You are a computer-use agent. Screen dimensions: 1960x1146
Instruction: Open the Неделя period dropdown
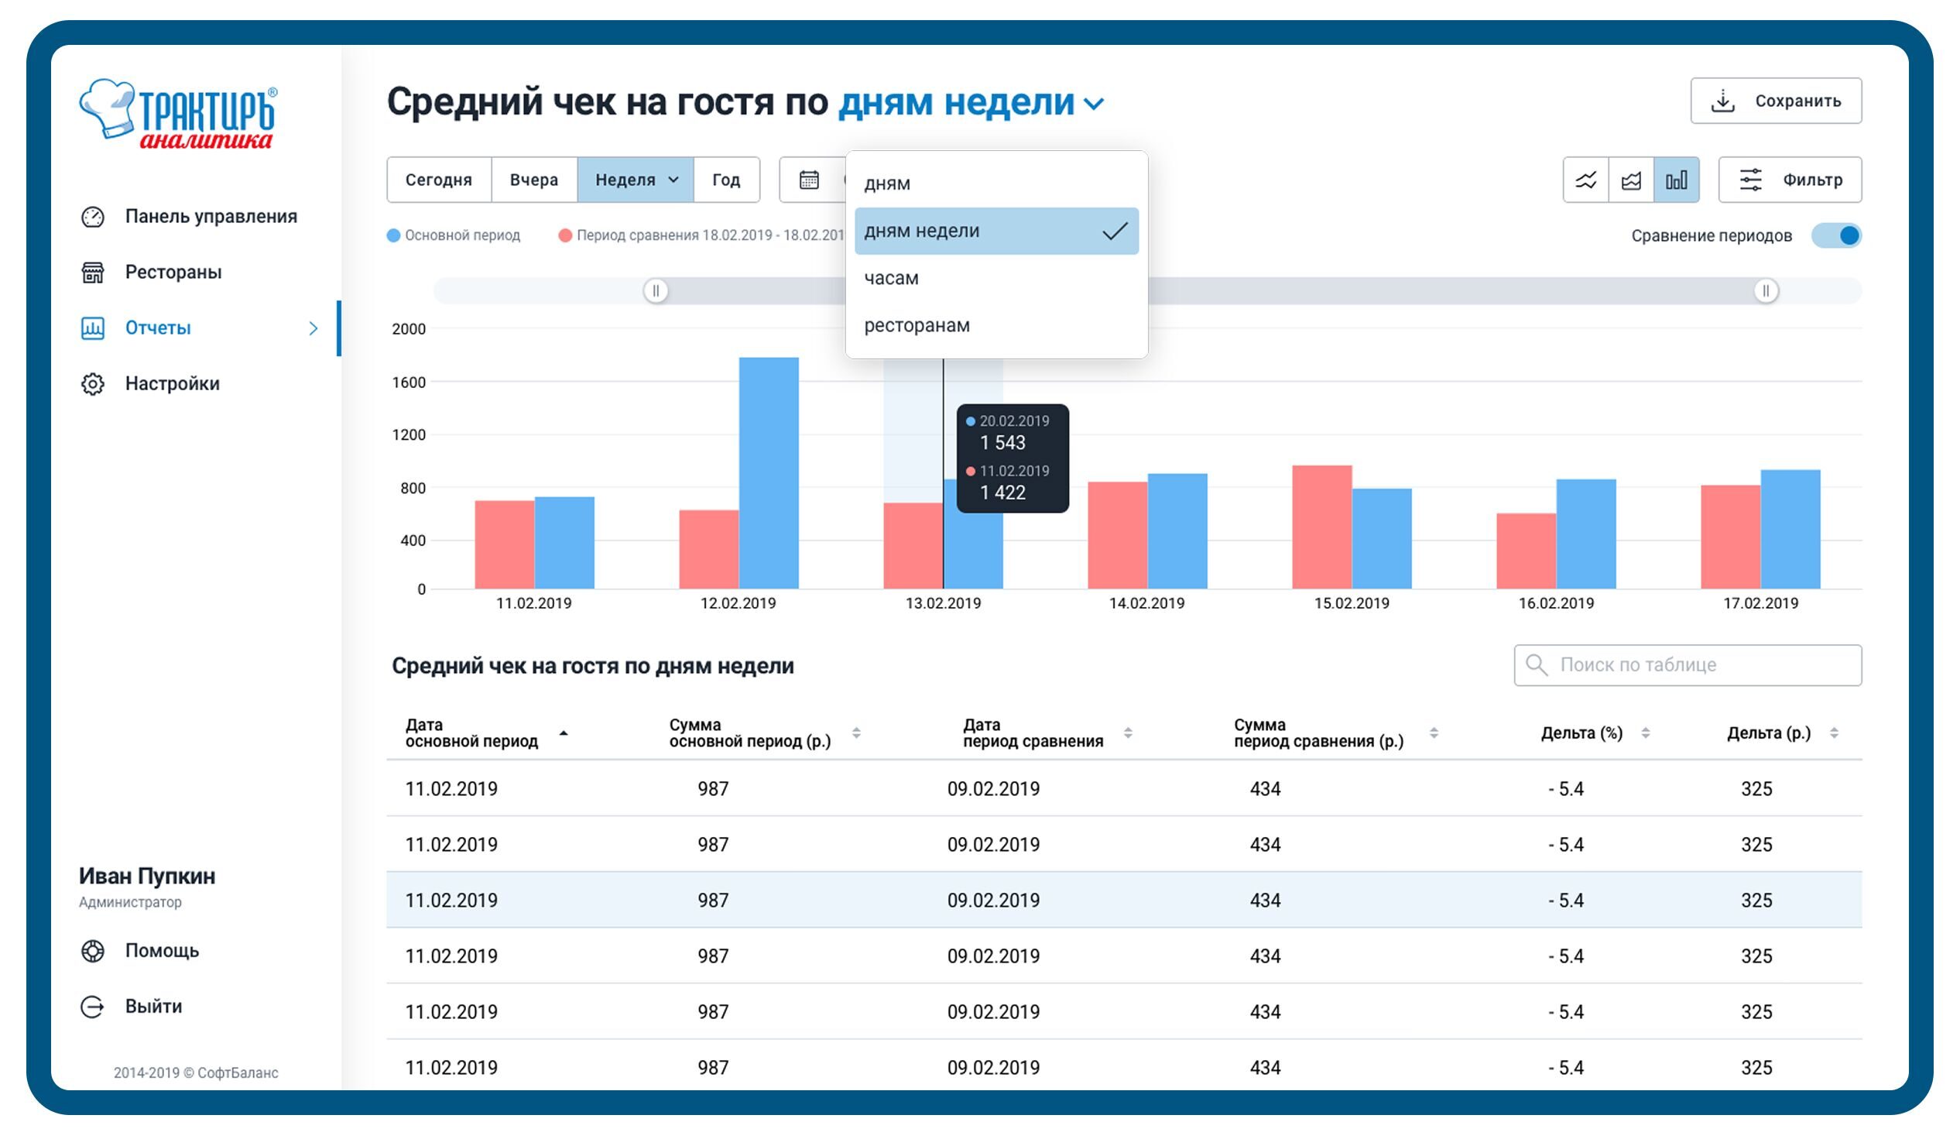pyautogui.click(x=636, y=180)
